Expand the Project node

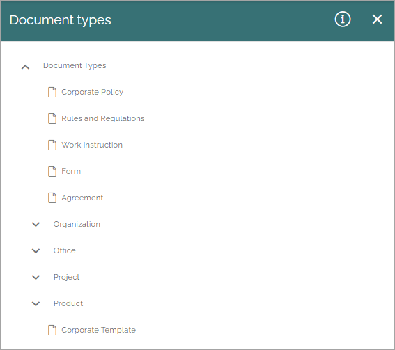point(36,277)
